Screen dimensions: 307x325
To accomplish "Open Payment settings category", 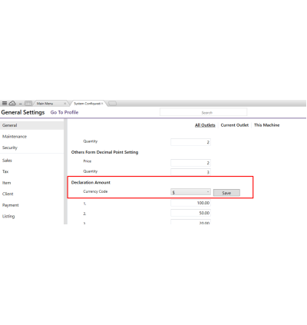I will point(11,205).
